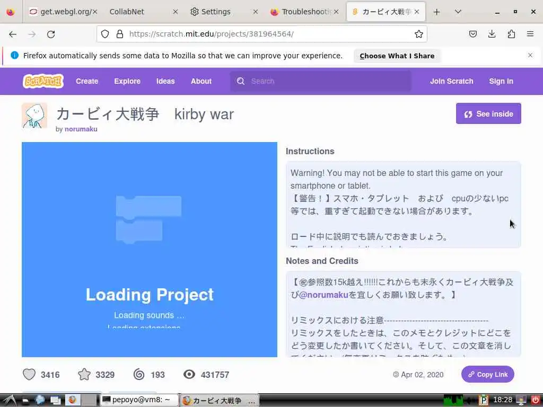This screenshot has height=407, width=543.
Task: Open the taskbar start menu icon
Action: tap(10, 401)
